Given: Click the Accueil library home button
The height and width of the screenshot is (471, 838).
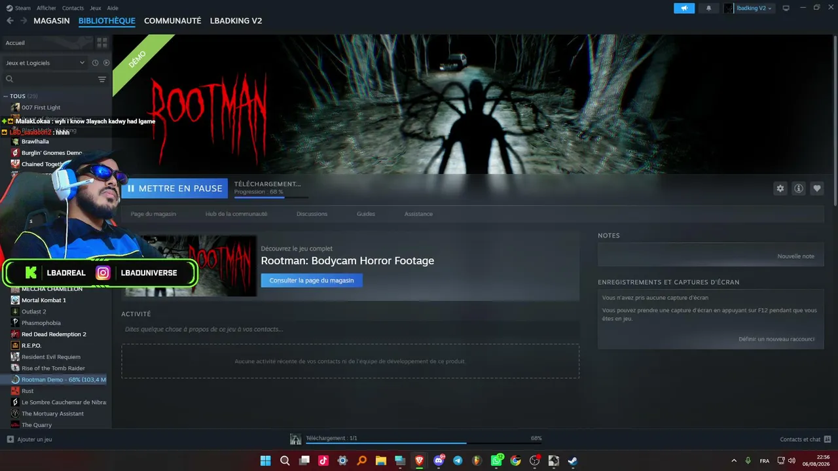Looking at the screenshot, I should [x=47, y=43].
